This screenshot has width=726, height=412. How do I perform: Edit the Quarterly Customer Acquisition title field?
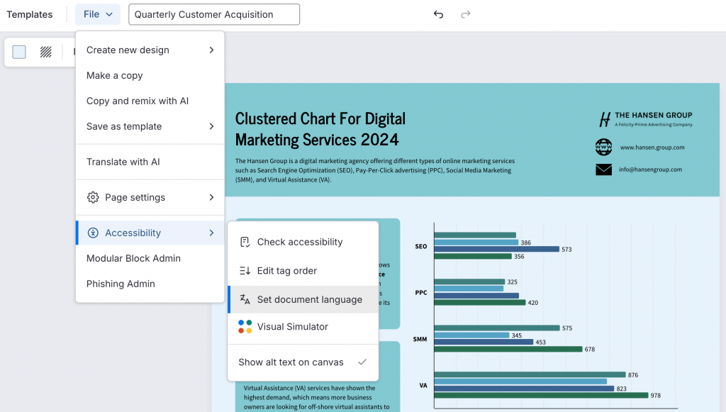214,14
